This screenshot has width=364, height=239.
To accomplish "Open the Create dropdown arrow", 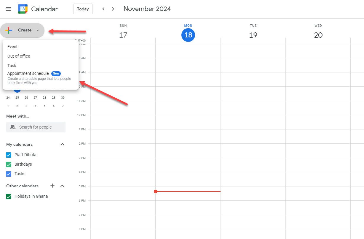I will coord(38,30).
